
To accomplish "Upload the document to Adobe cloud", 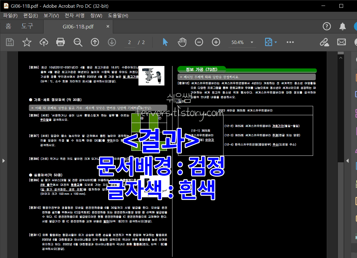I will [44, 42].
